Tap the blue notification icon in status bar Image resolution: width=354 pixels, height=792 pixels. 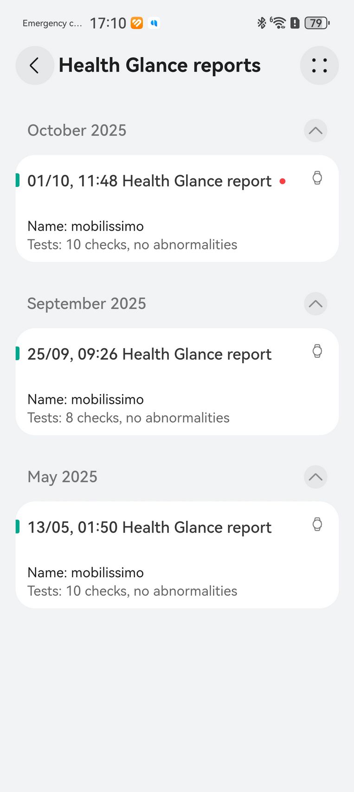coord(154,23)
